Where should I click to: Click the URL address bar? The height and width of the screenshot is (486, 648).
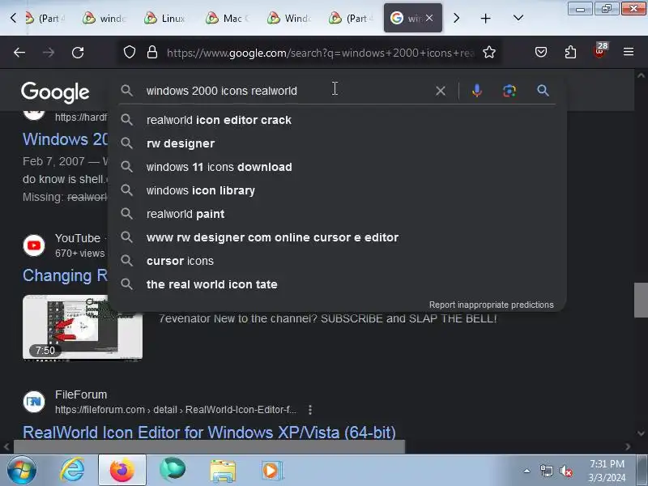[320, 53]
